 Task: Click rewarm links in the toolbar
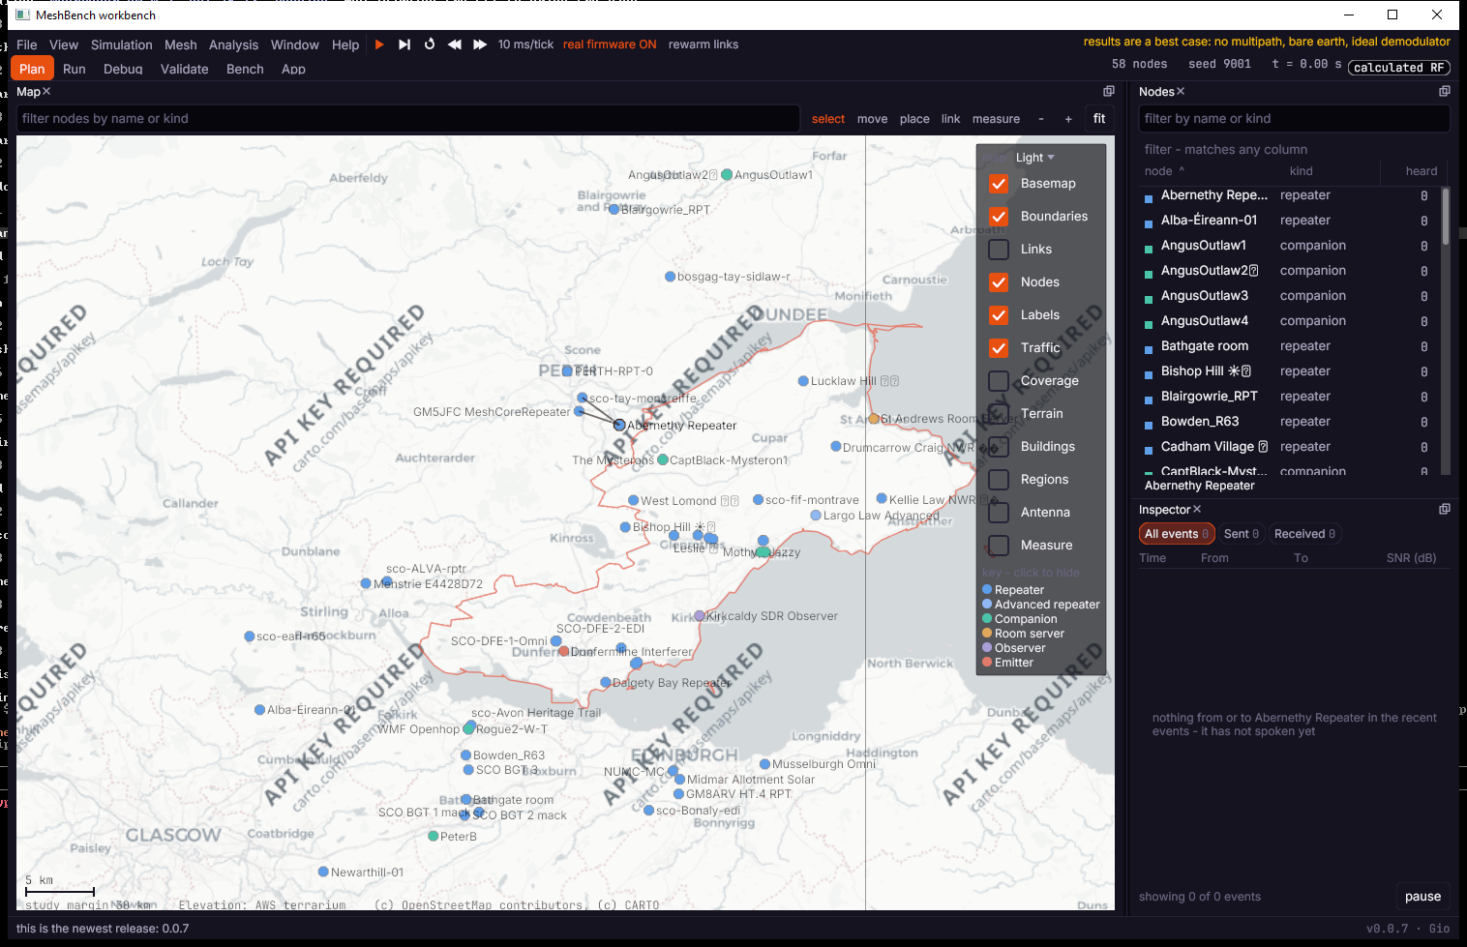(704, 44)
